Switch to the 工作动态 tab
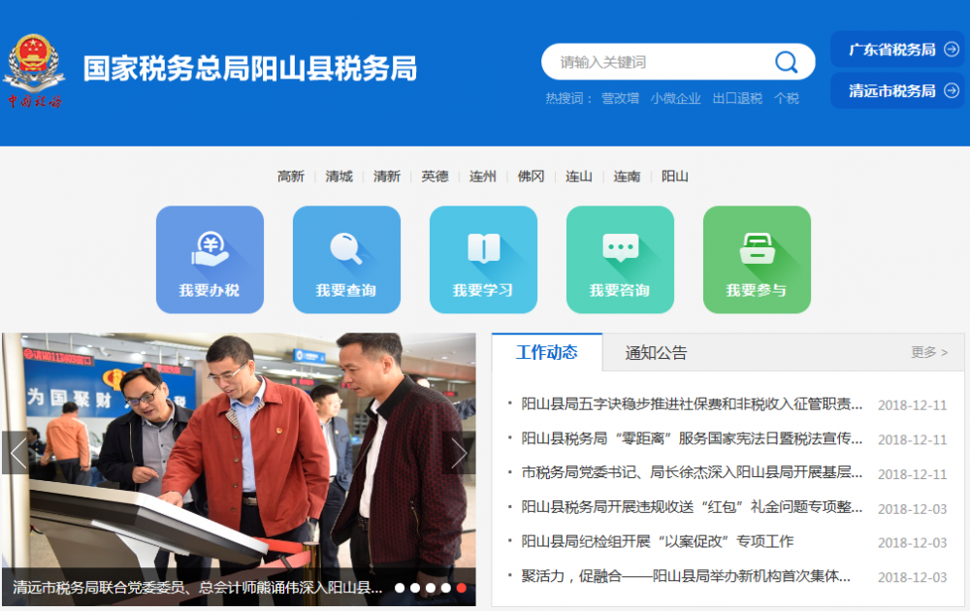Image resolution: width=970 pixels, height=611 pixels. [546, 352]
